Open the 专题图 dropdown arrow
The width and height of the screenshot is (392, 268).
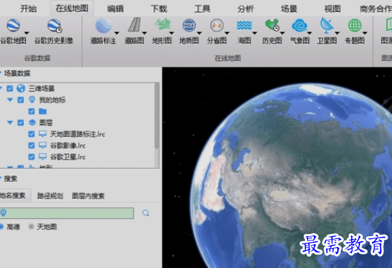(365, 33)
